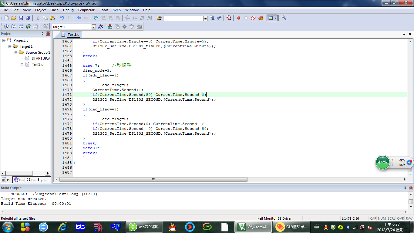Image resolution: width=414 pixels, height=233 pixels.
Task: Collapse the Source Group 1 folder
Action: click(16, 52)
